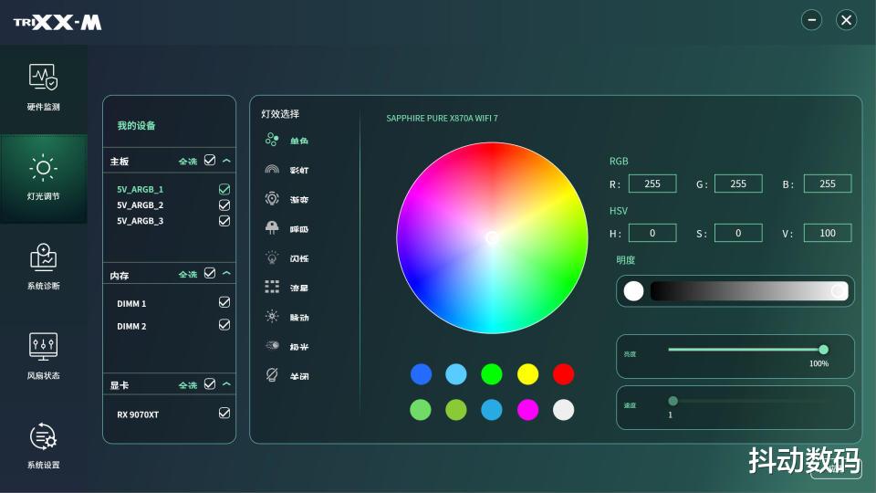
Task: Toggle the DIMM 2 checkbox
Action: [224, 325]
